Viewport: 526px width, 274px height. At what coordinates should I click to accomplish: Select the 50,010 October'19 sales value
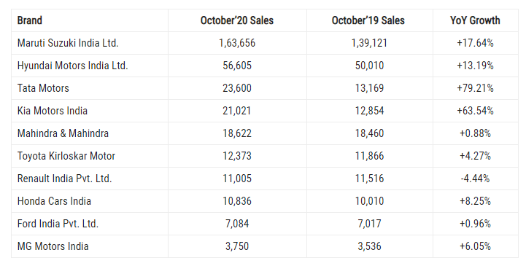(369, 66)
